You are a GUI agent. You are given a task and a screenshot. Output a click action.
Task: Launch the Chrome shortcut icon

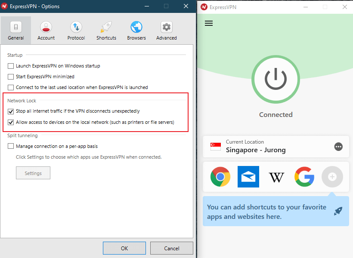click(x=220, y=177)
